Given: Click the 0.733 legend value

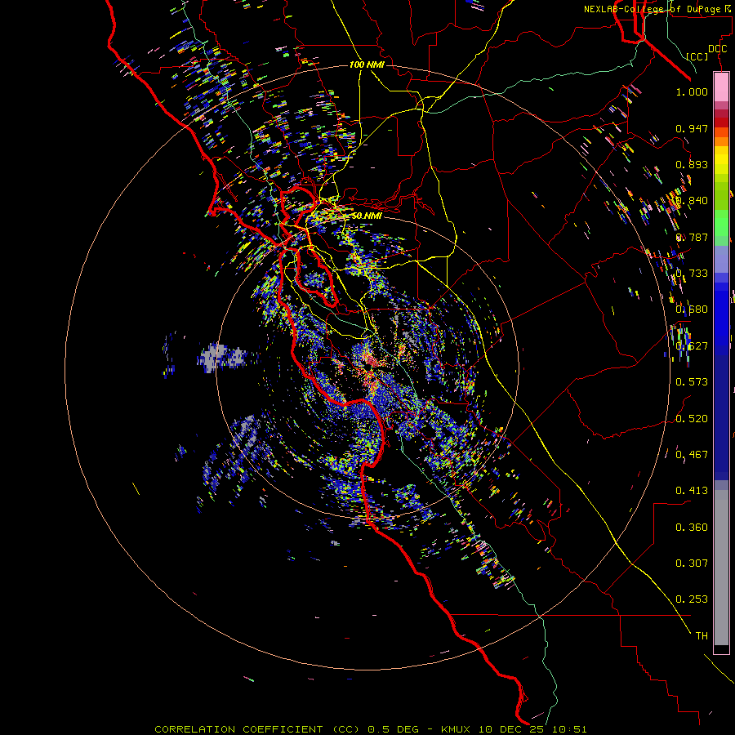Looking at the screenshot, I should 692,274.
